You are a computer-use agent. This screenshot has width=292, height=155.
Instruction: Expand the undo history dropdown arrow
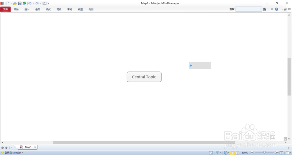pos(33,3)
